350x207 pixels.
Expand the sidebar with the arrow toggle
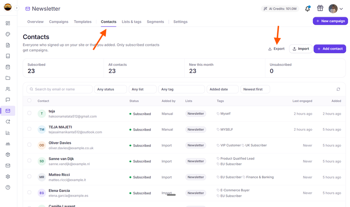pos(16,8)
